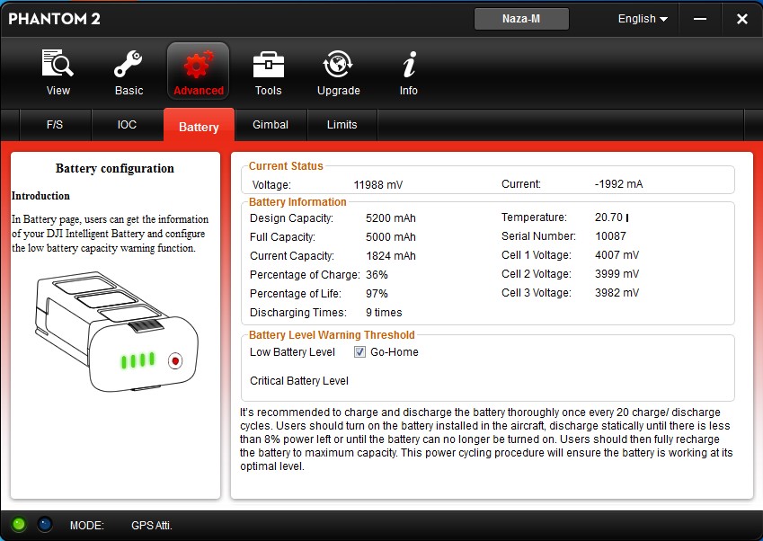Click the Cell 2 Voltage value 3999 mV
This screenshot has width=763, height=541.
click(x=617, y=274)
